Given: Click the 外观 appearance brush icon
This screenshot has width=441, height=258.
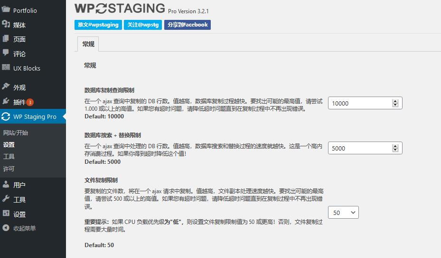Looking at the screenshot, I should 6,86.
